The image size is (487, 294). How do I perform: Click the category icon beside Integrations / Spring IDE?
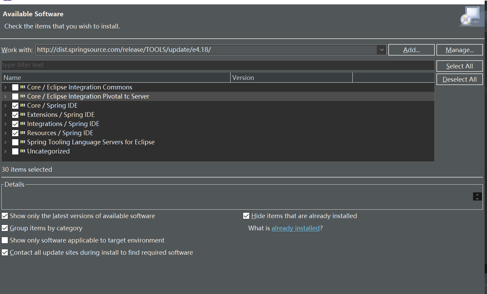pos(23,124)
